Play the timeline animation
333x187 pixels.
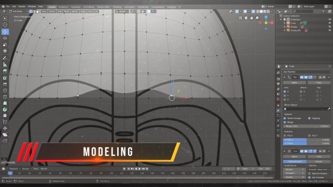click(x=140, y=169)
